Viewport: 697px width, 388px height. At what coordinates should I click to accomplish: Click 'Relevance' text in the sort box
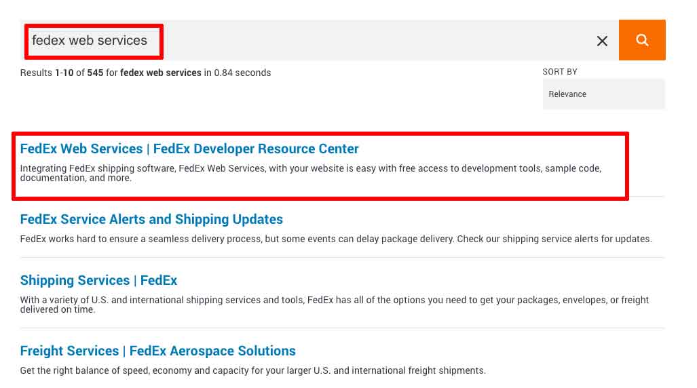[x=567, y=94]
